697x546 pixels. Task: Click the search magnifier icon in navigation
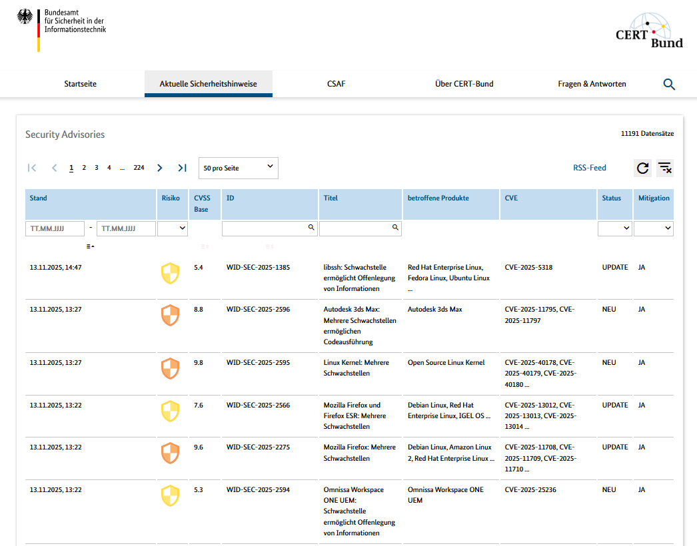669,85
